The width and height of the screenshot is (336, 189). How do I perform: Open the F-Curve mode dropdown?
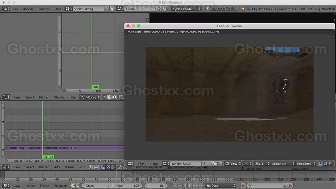[x=90, y=97]
